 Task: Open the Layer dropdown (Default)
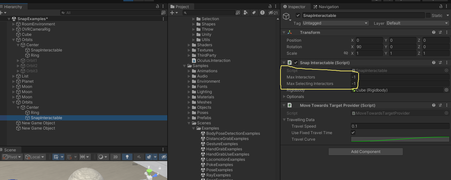(x=417, y=23)
